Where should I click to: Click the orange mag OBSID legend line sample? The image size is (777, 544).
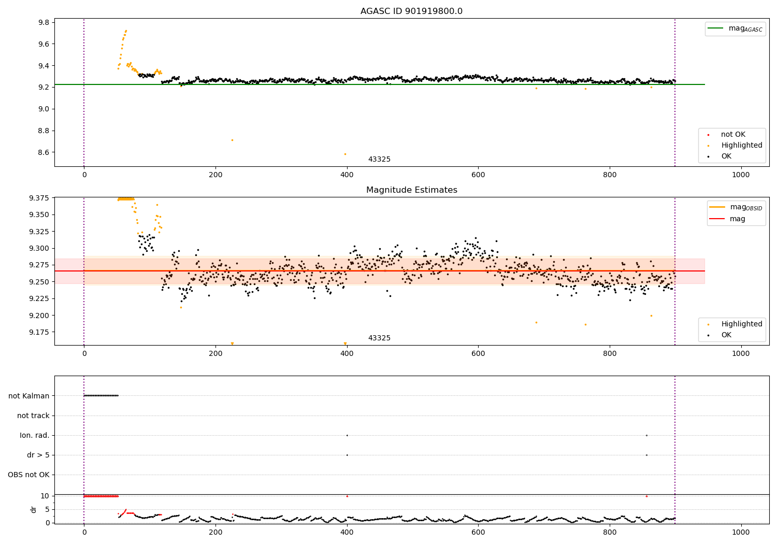(x=717, y=207)
